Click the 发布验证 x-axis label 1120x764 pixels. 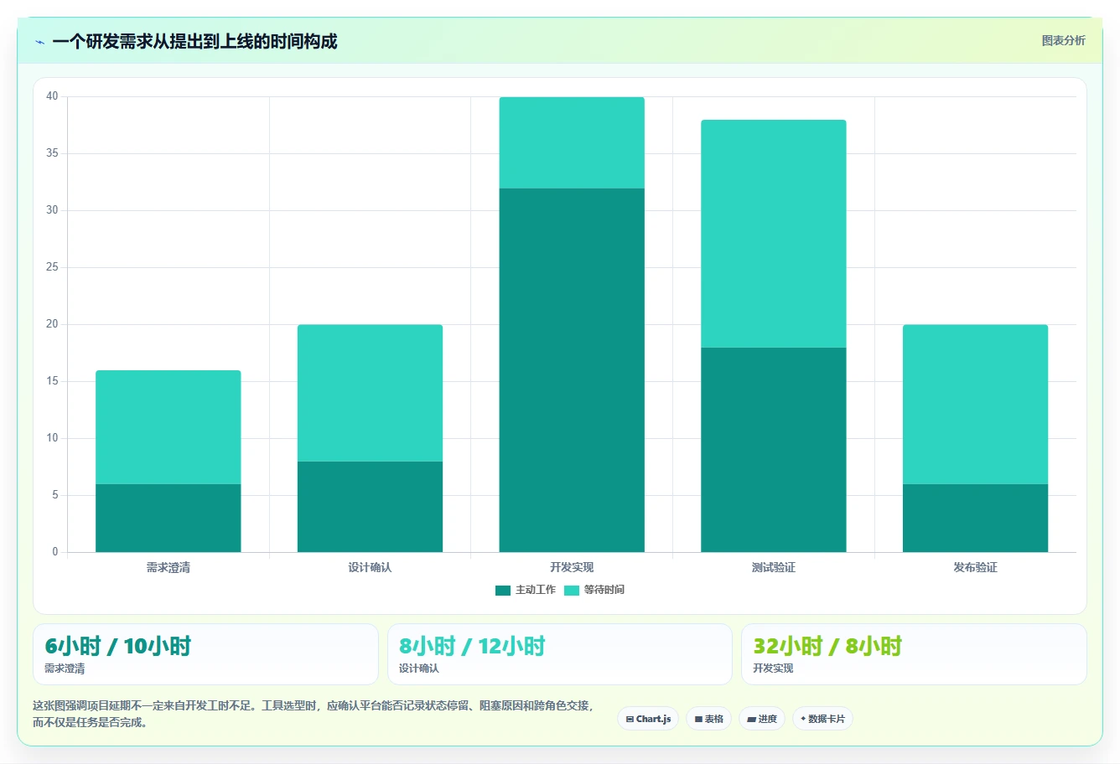click(975, 567)
